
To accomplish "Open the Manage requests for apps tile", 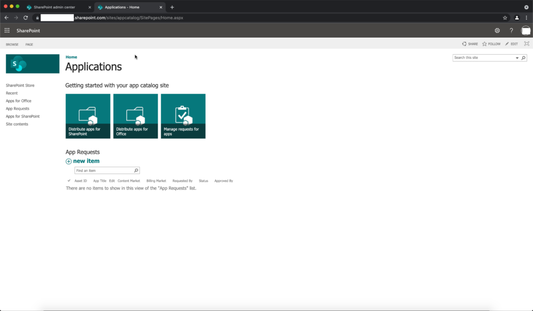I will pyautogui.click(x=183, y=116).
